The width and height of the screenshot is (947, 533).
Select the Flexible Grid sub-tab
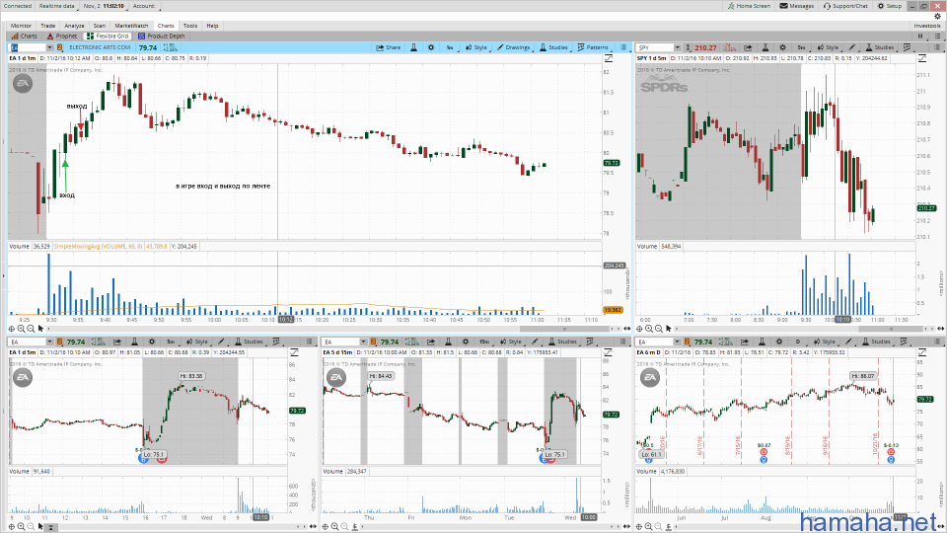pyautogui.click(x=108, y=37)
